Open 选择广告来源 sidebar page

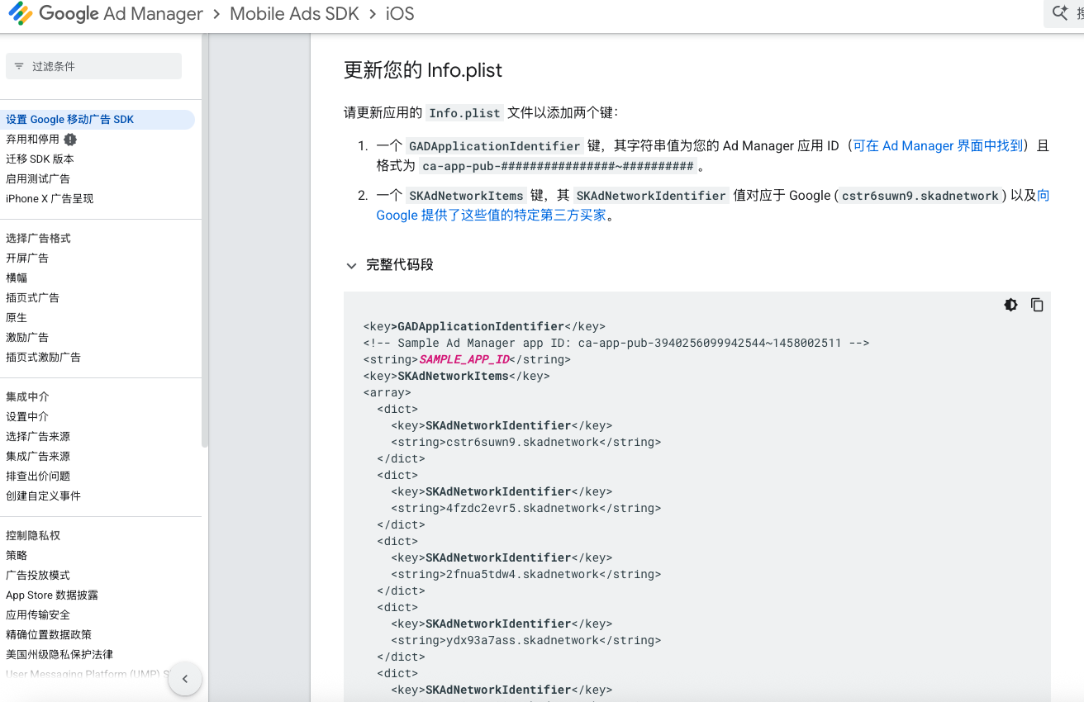pos(38,437)
